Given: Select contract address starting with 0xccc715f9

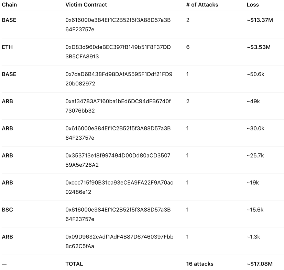Looking at the screenshot, I should [119, 187].
